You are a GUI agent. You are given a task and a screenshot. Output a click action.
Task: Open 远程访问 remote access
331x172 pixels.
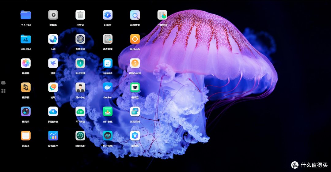(x=135, y=111)
